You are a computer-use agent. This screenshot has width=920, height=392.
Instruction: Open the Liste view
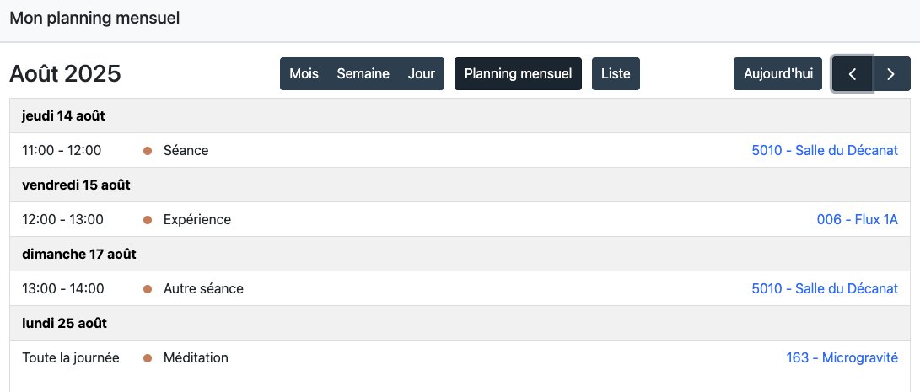pyautogui.click(x=616, y=74)
